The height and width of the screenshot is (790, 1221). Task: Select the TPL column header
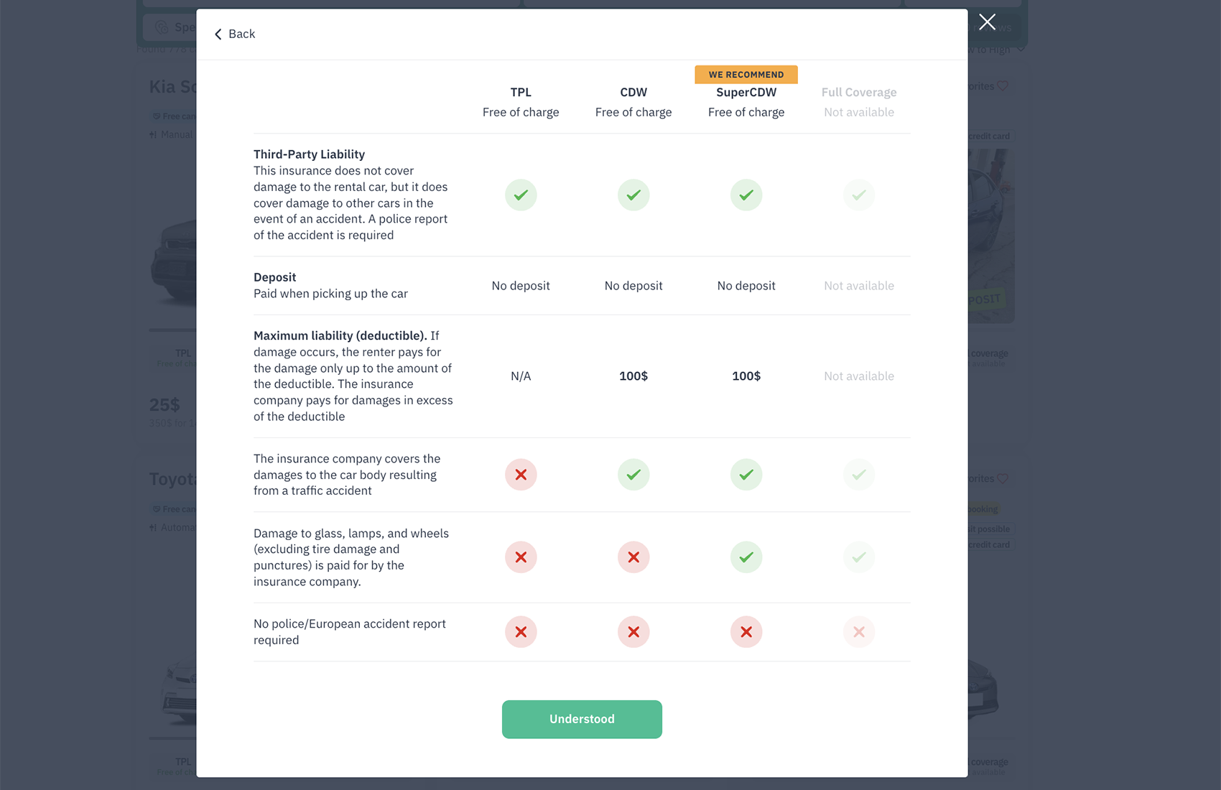pyautogui.click(x=521, y=93)
